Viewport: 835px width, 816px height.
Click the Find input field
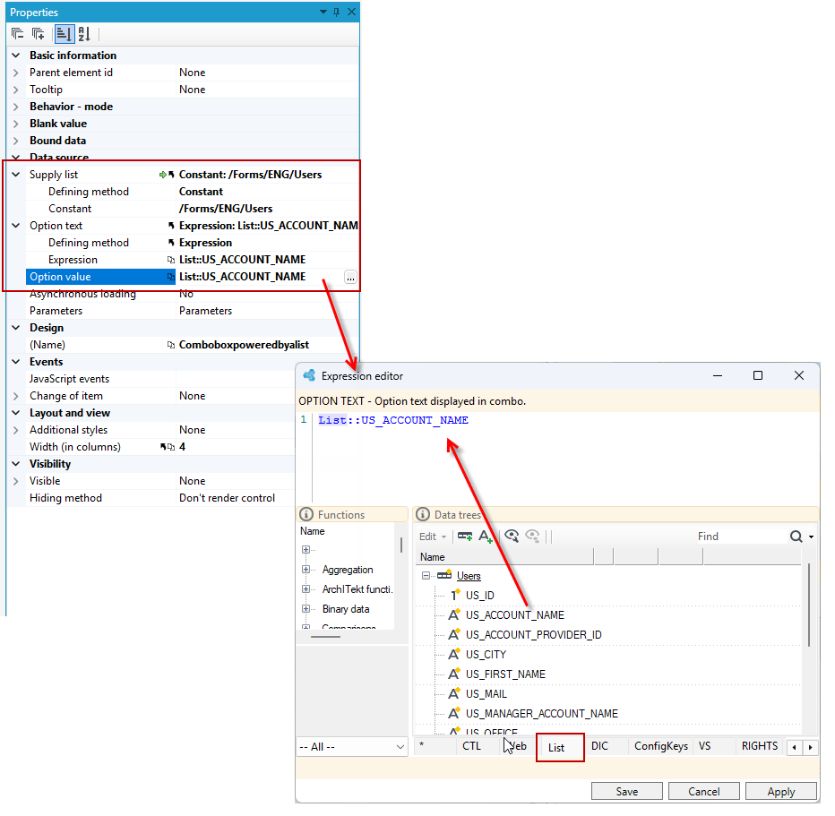click(x=740, y=537)
